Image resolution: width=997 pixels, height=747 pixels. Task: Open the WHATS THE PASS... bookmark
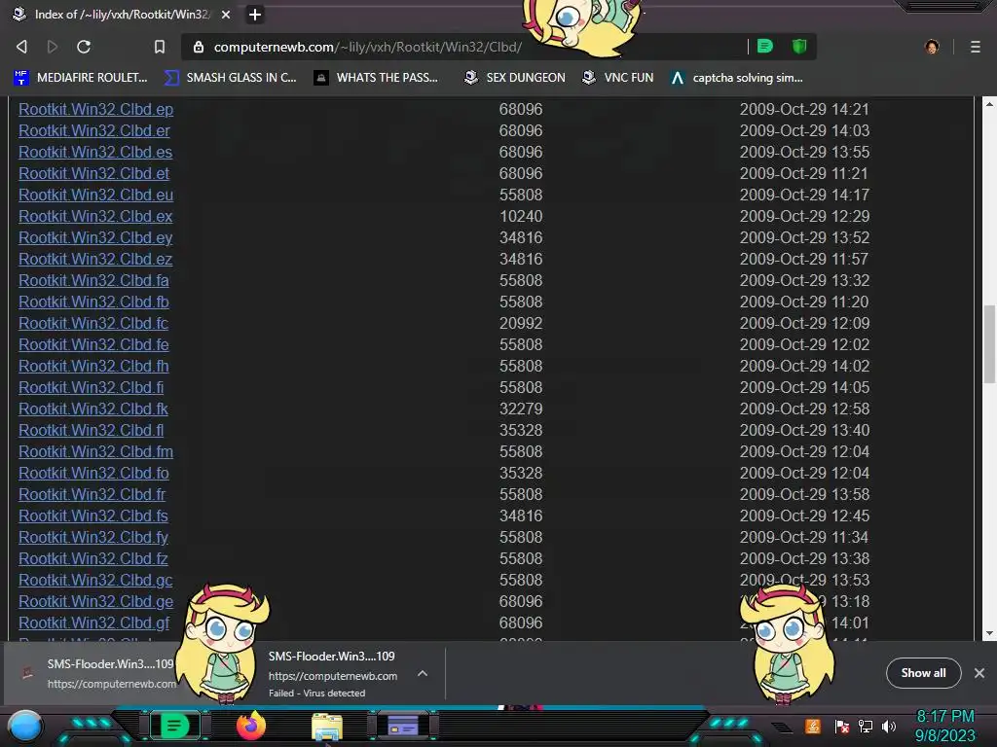click(x=376, y=78)
